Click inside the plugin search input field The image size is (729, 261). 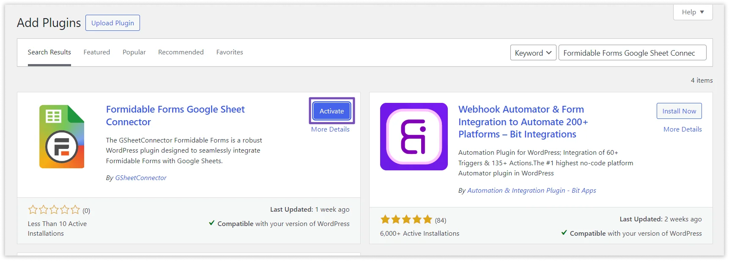(632, 53)
